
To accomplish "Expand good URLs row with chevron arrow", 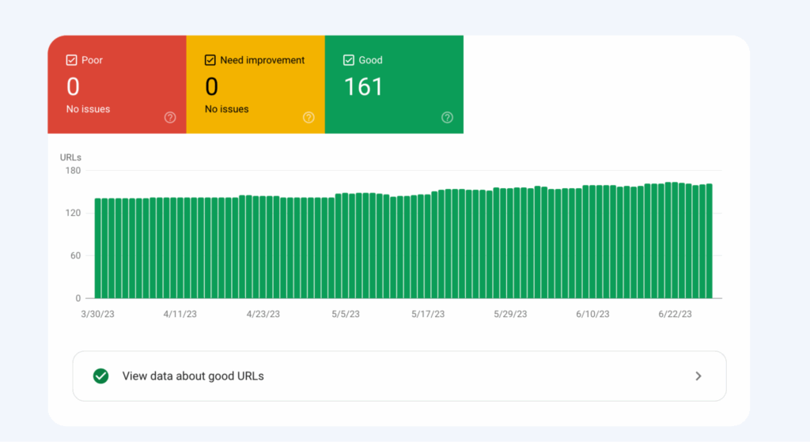I will click(698, 376).
